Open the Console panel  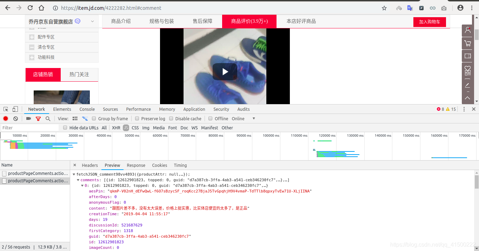click(87, 109)
